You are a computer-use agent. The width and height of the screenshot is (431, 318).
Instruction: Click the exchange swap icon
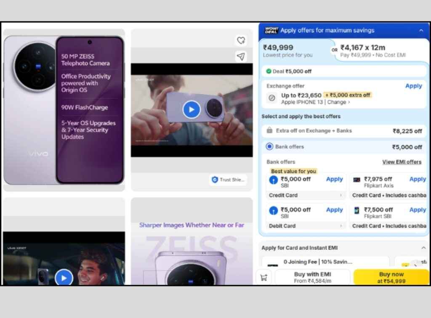click(x=272, y=98)
